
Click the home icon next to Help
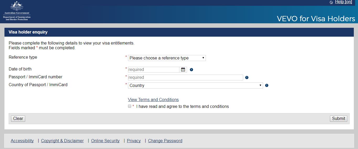coord(331,2)
